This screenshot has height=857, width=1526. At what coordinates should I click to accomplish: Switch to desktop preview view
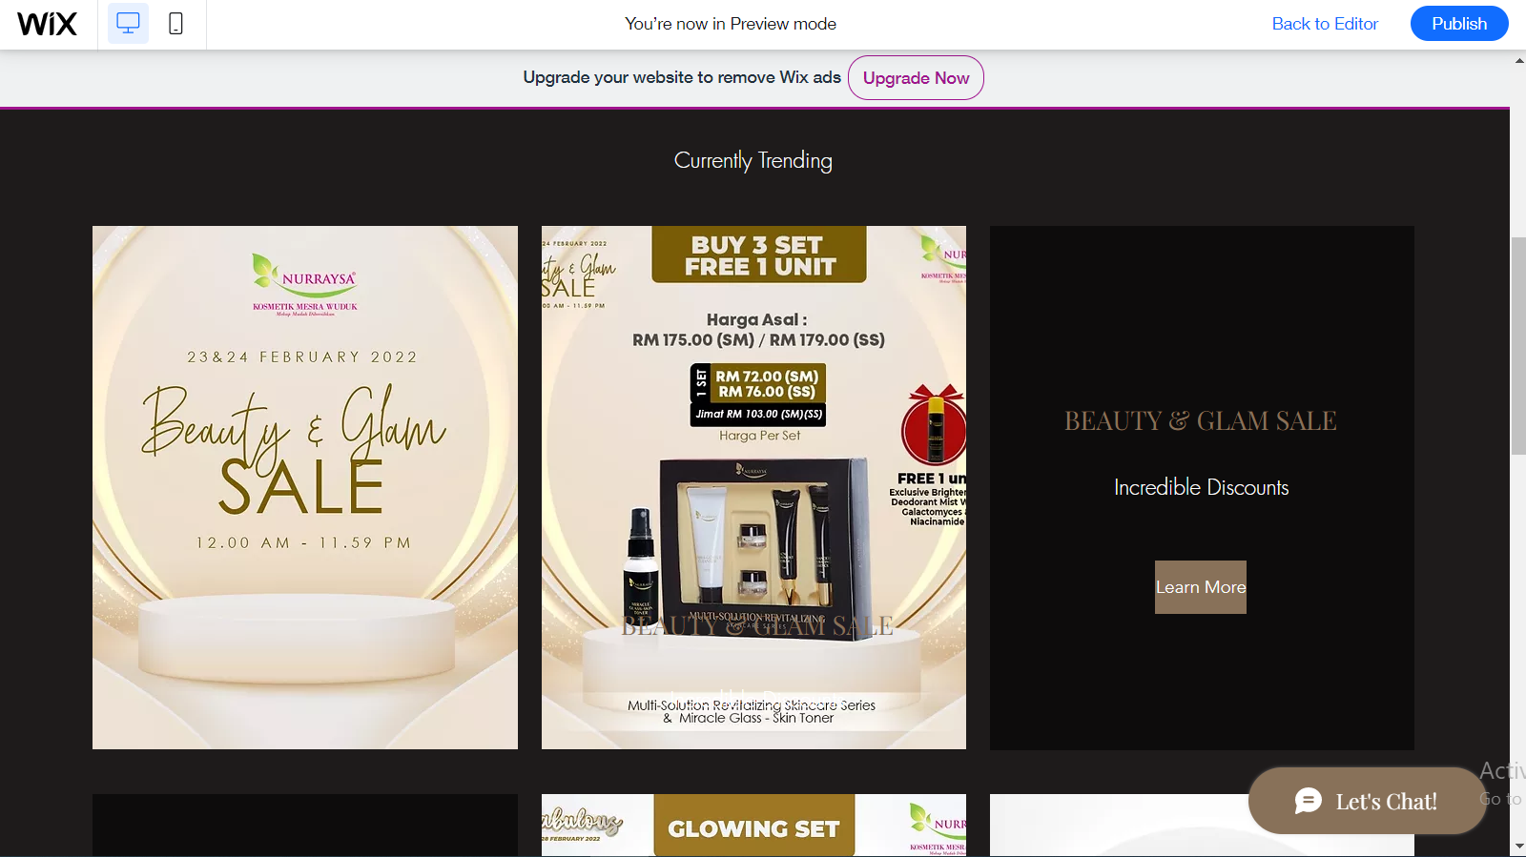128,24
